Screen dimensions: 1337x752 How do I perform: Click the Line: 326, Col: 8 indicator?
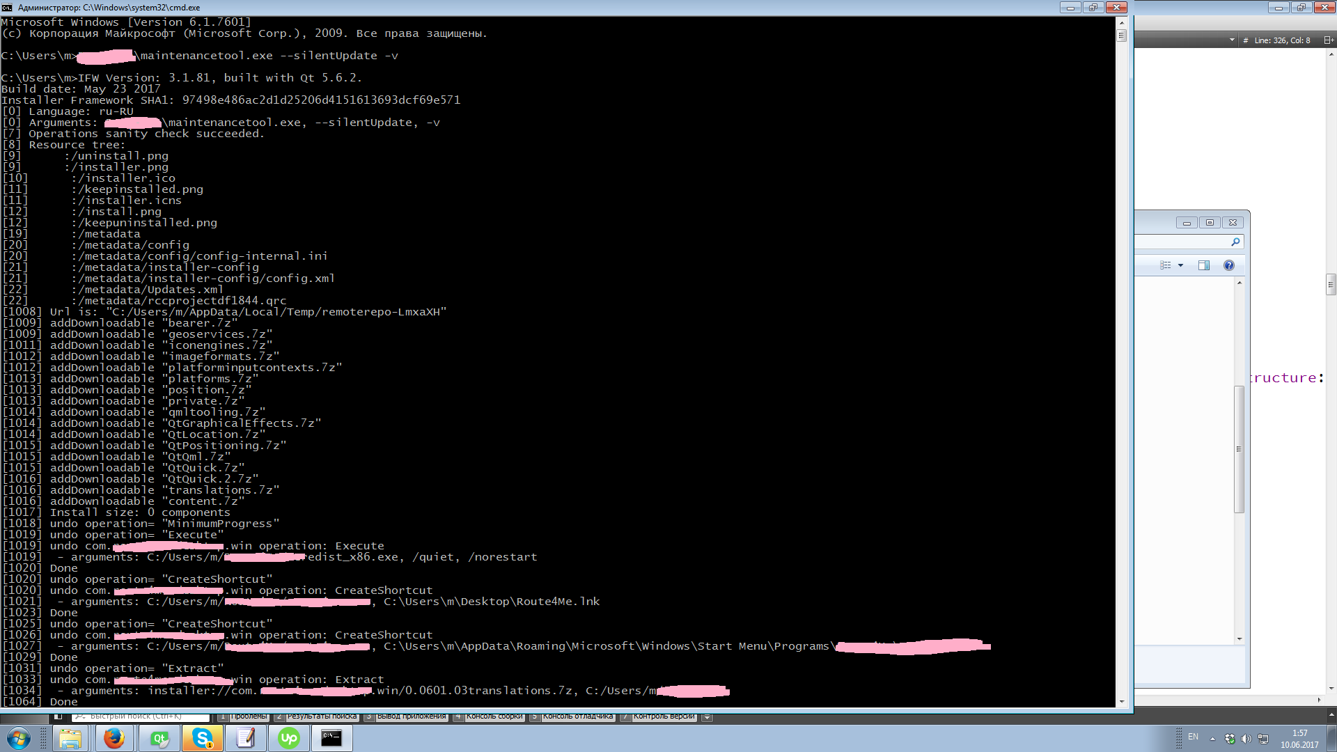point(1282,40)
